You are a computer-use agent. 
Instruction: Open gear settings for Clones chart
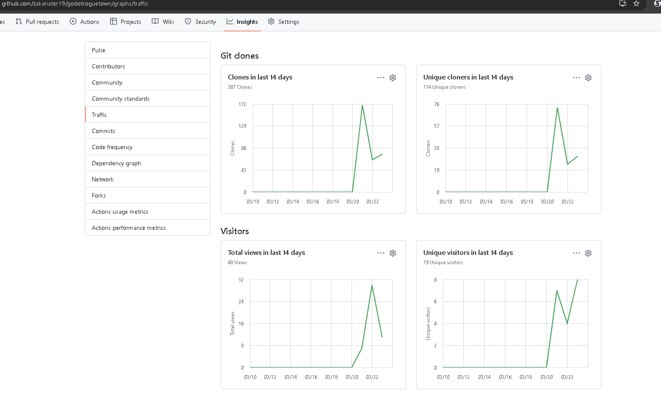pyautogui.click(x=393, y=78)
